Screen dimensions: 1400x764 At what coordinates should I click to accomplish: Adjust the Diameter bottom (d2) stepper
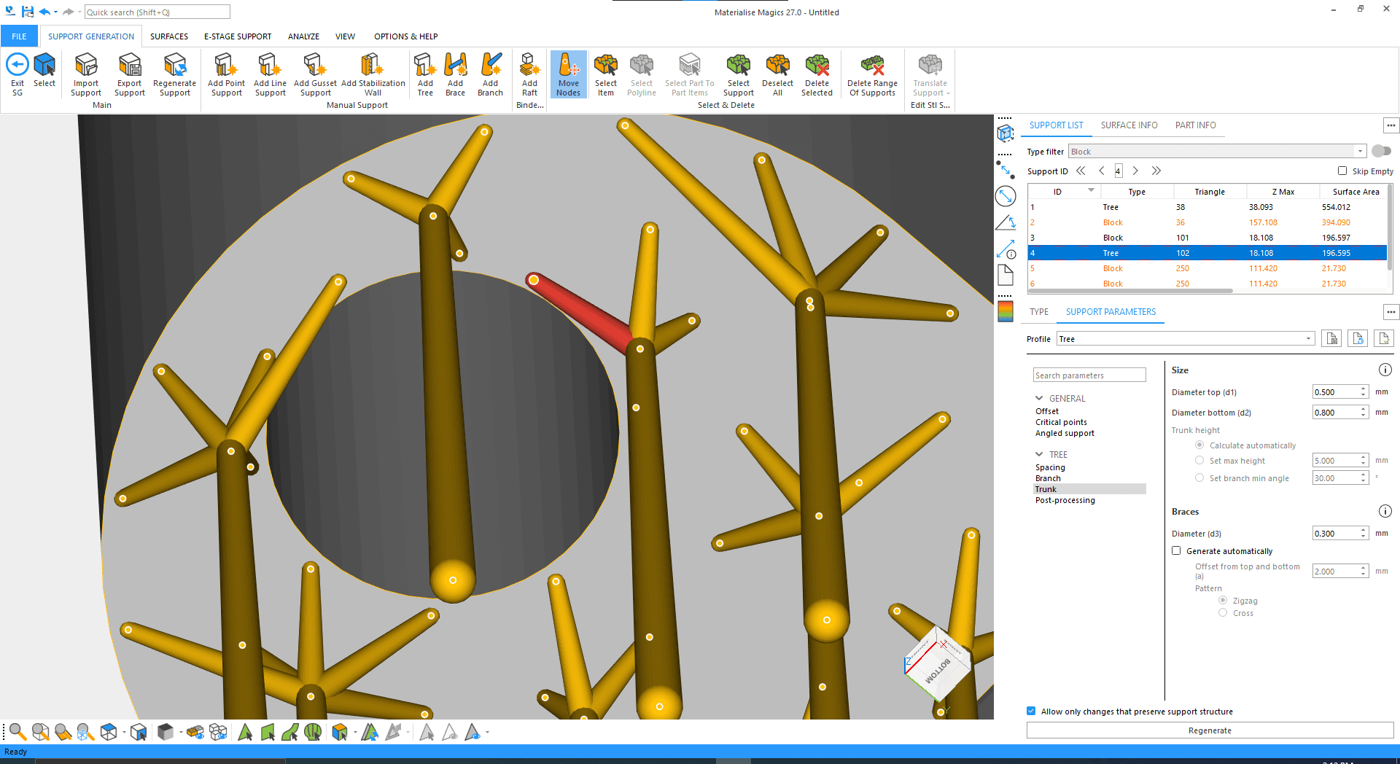tap(1363, 412)
